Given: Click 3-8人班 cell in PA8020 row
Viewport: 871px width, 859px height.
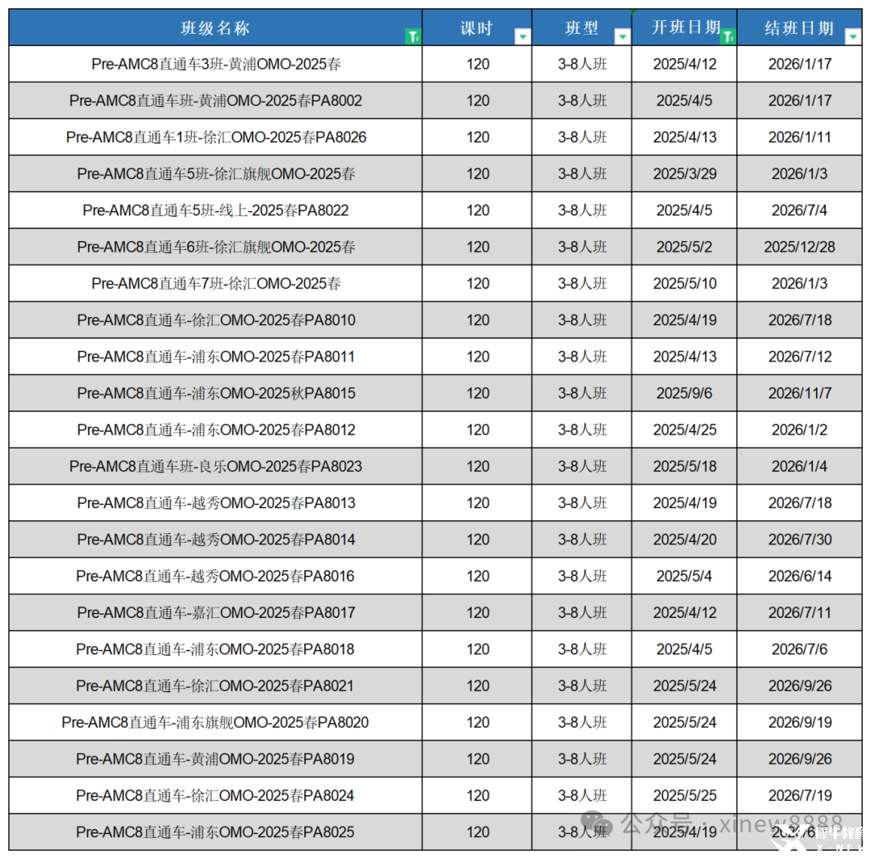Looking at the screenshot, I should click(x=581, y=723).
